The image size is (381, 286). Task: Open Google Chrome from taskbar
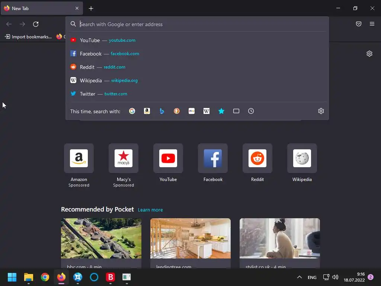pos(45,277)
